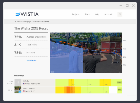Click the 0:00 start time label on graph
The height and width of the screenshot is (103, 140).
coord(52,72)
